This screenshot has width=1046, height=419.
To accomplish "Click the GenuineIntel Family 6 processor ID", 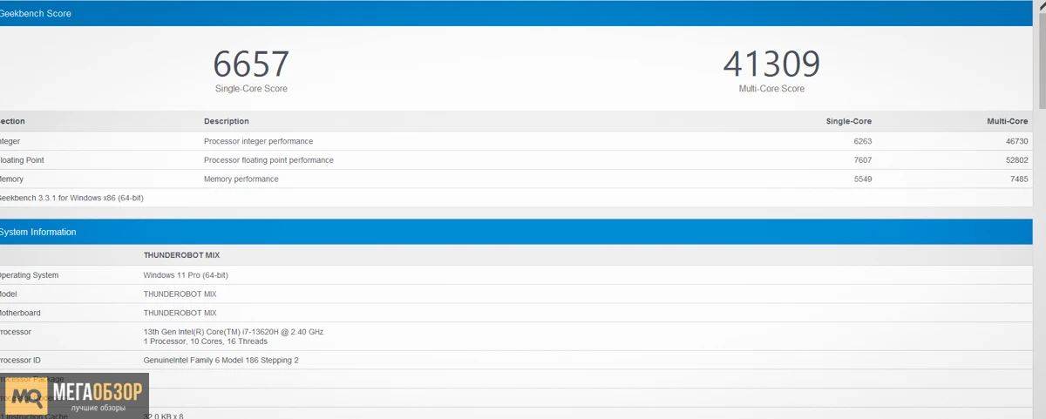I will pos(221,360).
